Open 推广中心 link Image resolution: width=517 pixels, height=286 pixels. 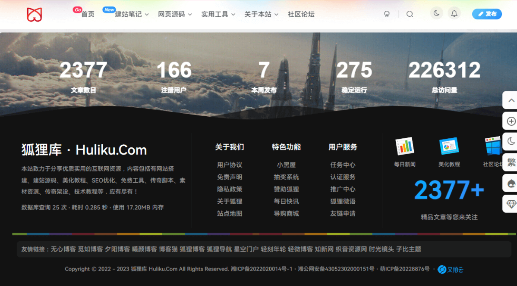point(343,189)
